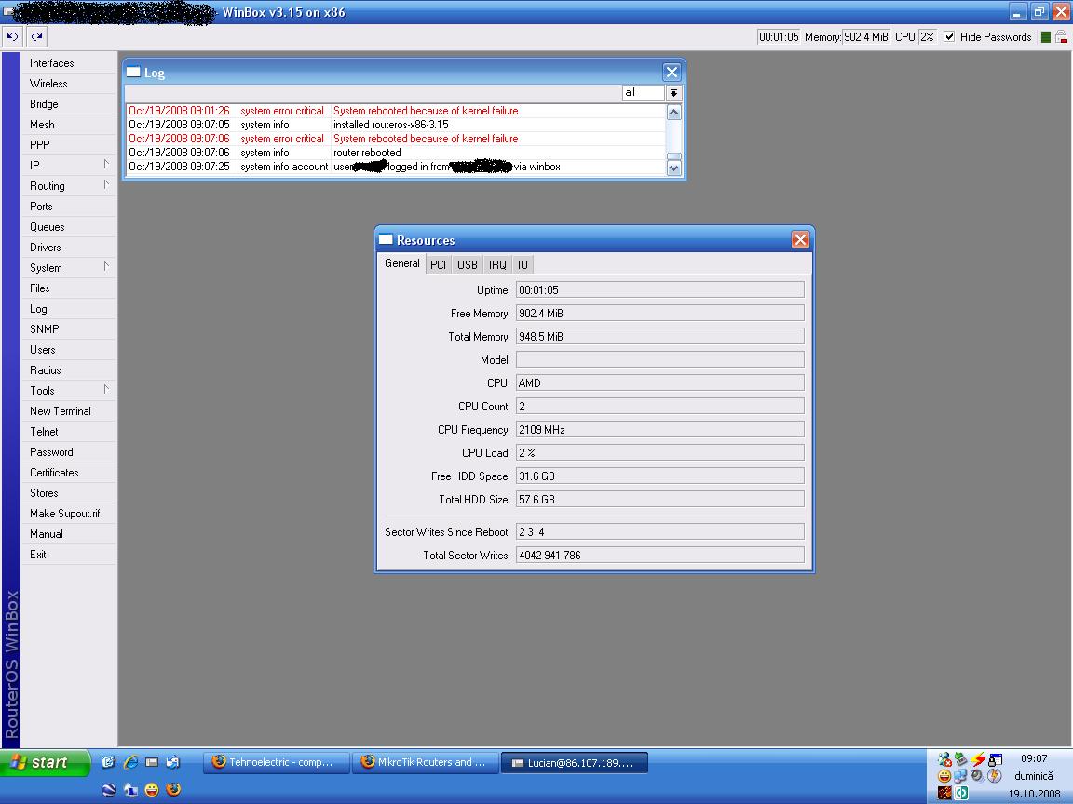The width and height of the screenshot is (1073, 804).
Task: Click the lightning bolt tray icon
Action: (978, 759)
